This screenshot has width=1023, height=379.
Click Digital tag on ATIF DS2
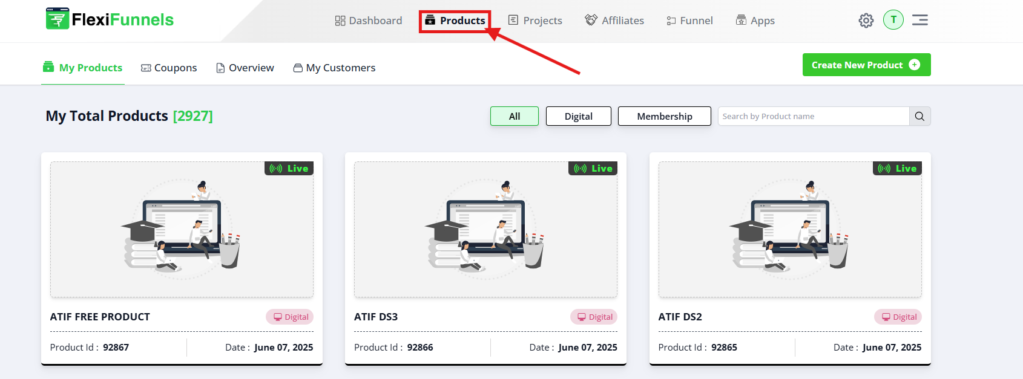tap(898, 317)
